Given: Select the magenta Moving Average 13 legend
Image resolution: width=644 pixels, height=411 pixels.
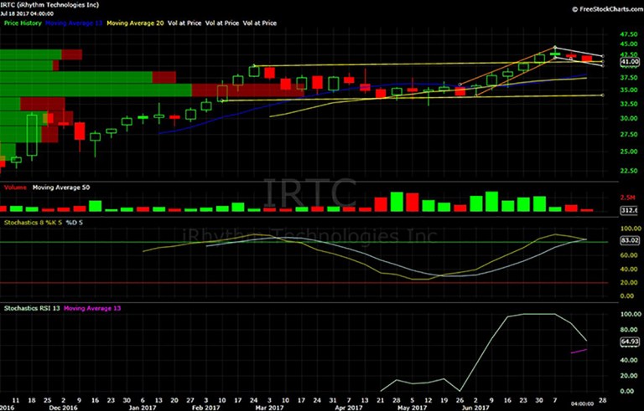Looking at the screenshot, I should point(92,308).
